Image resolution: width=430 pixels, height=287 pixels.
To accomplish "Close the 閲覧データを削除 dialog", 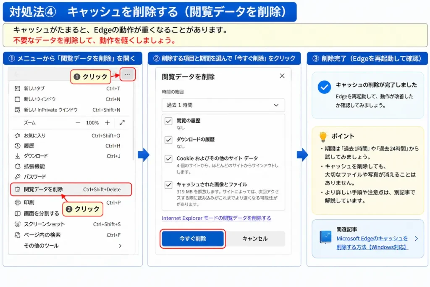I will 282,76.
